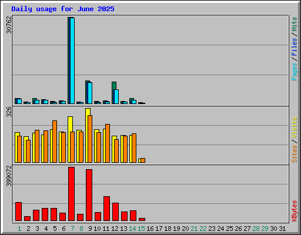301x235 pixels.
Task: Click day label 22 on the x-axis
Action: 203,229
